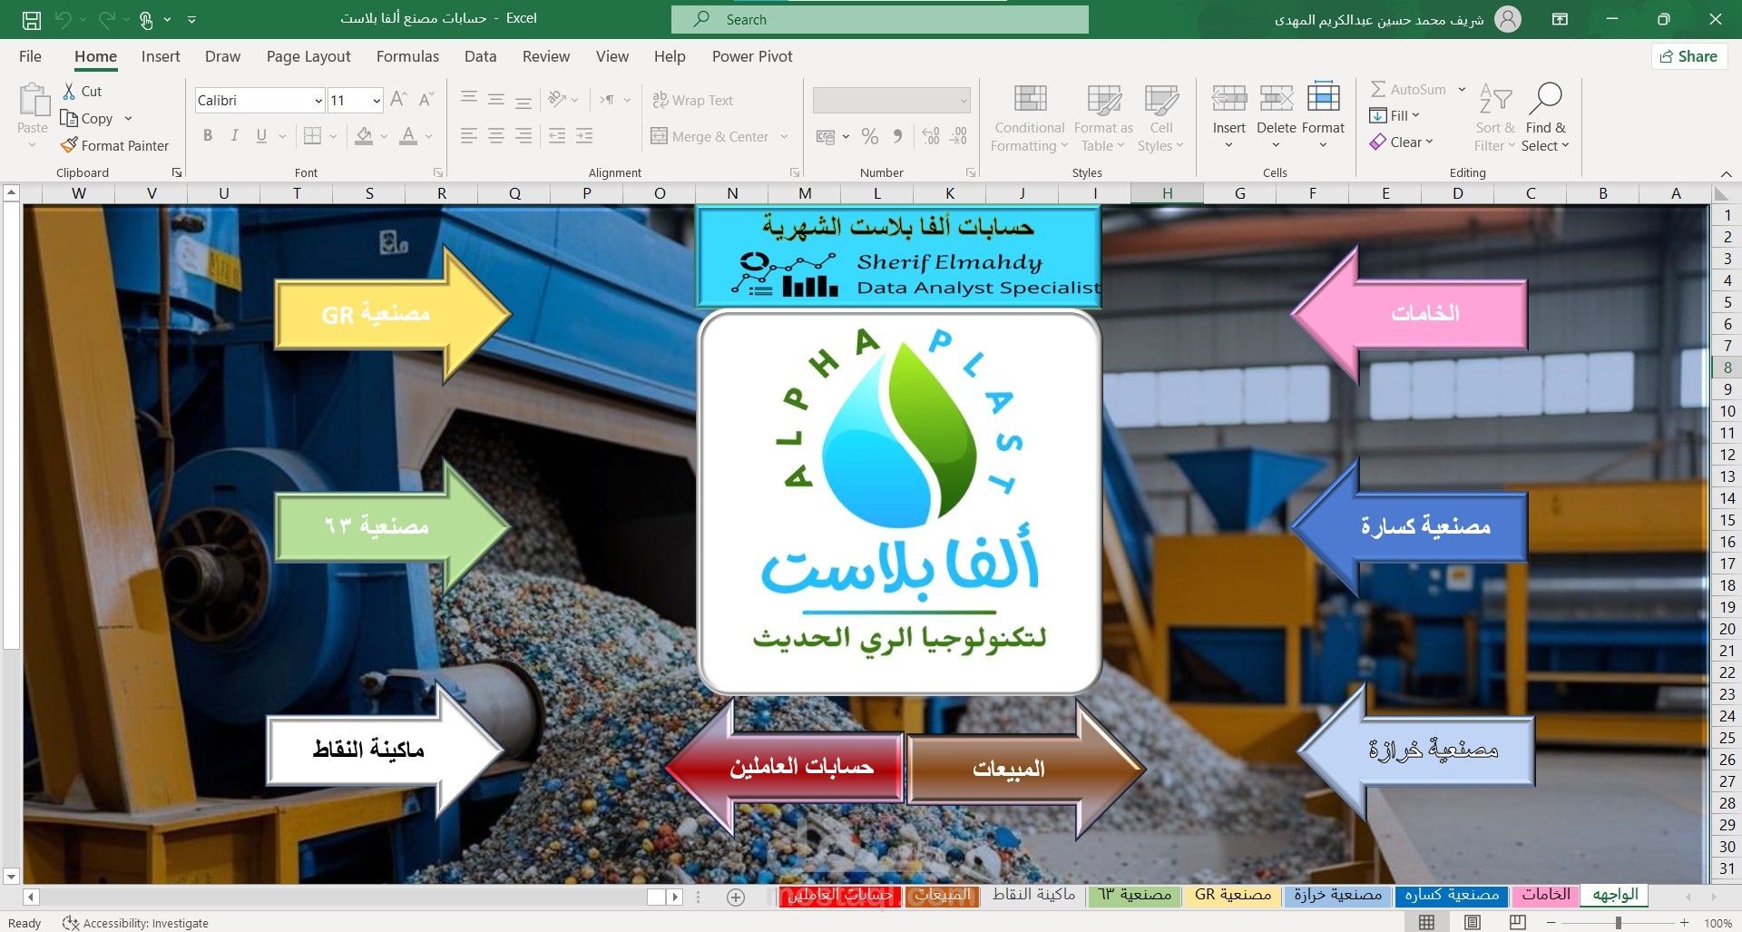Click the pink الخامات arrow shape
Viewport: 1742px width, 932px height.
[1409, 314]
